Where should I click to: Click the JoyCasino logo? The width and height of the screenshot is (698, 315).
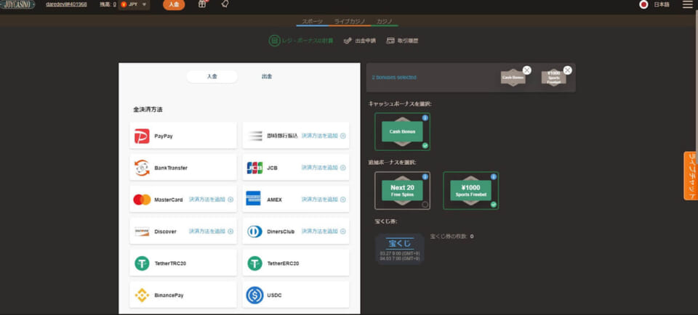click(17, 4)
